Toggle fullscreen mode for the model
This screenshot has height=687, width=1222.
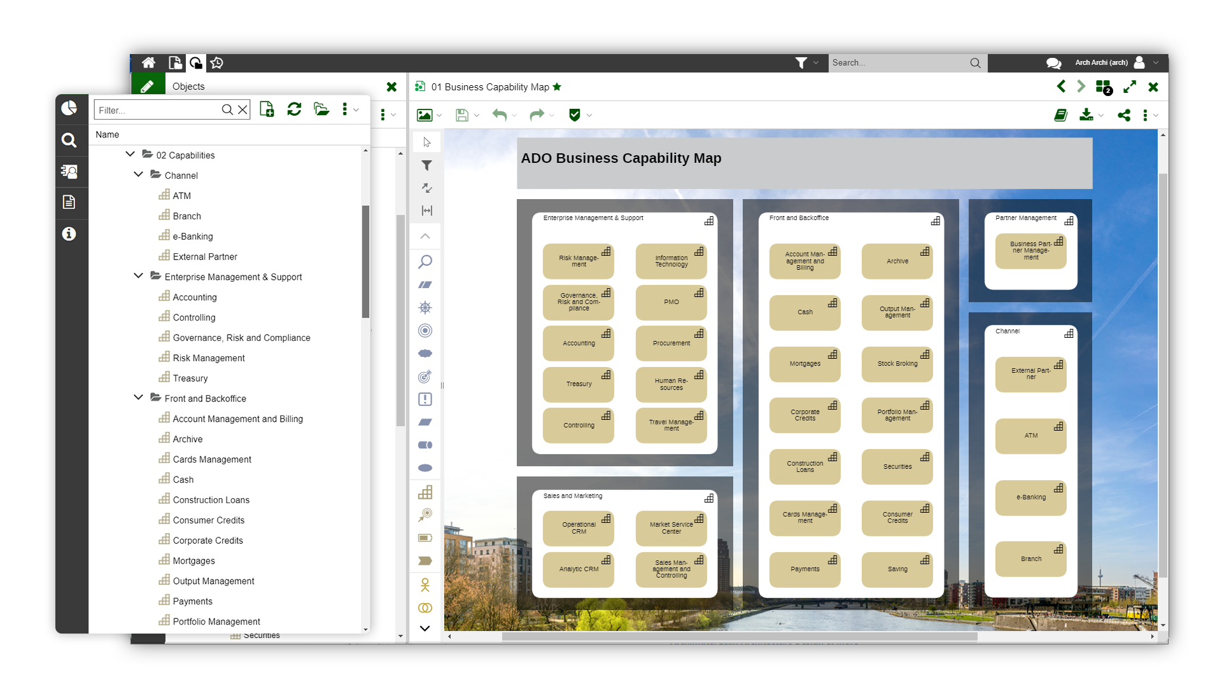point(1130,87)
